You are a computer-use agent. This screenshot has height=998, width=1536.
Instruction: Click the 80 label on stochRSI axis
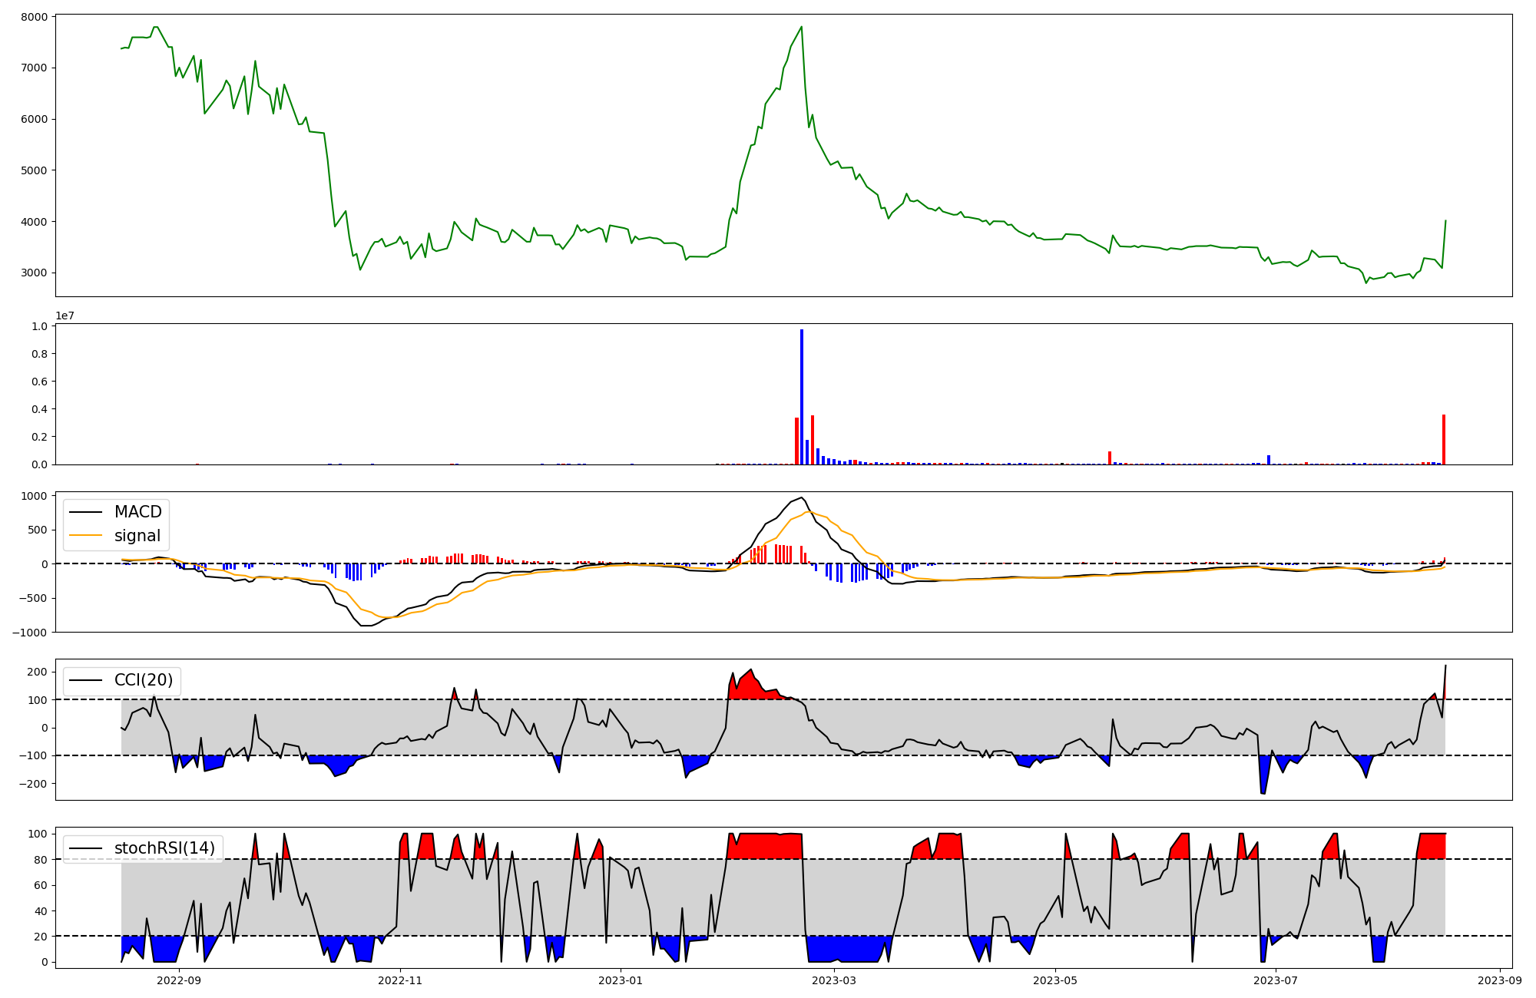(x=40, y=860)
